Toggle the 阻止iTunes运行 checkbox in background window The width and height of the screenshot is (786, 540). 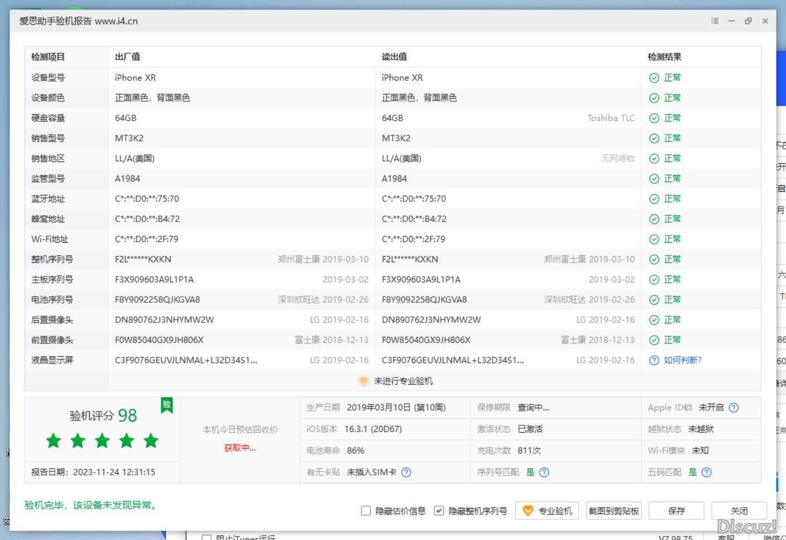[206, 538]
